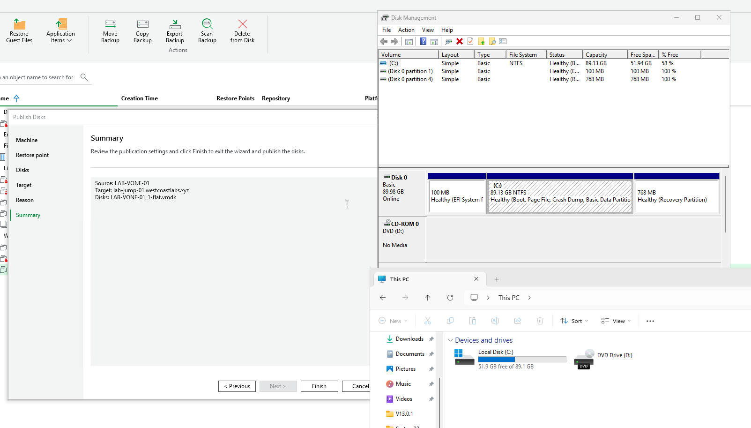This screenshot has height=428, width=751.
Task: Select the Export Backup tool
Action: tap(175, 24)
